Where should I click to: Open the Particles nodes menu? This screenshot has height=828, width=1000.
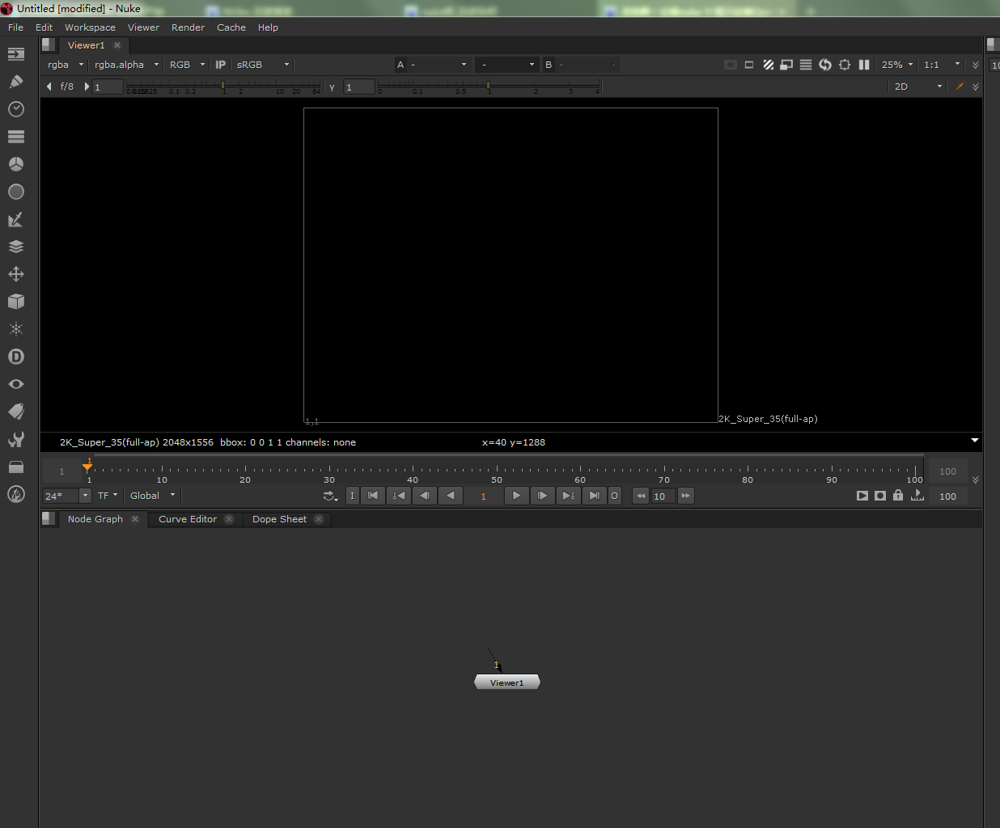[16, 329]
